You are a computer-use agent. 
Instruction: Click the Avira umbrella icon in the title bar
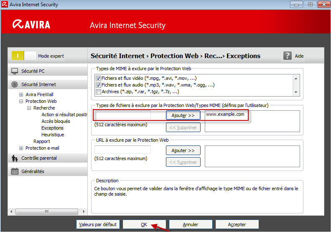(x=5, y=4)
